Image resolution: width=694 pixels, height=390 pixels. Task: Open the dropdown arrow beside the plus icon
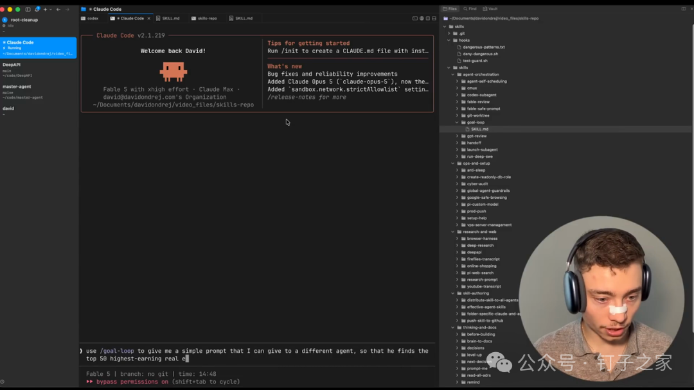(51, 9)
